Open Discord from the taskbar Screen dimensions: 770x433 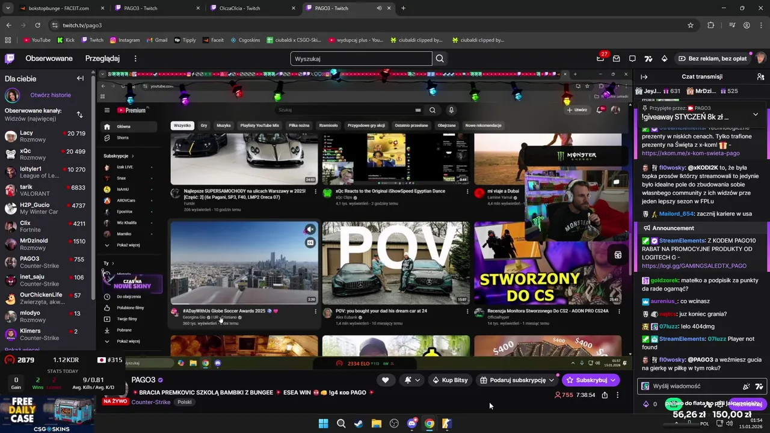[x=411, y=423]
